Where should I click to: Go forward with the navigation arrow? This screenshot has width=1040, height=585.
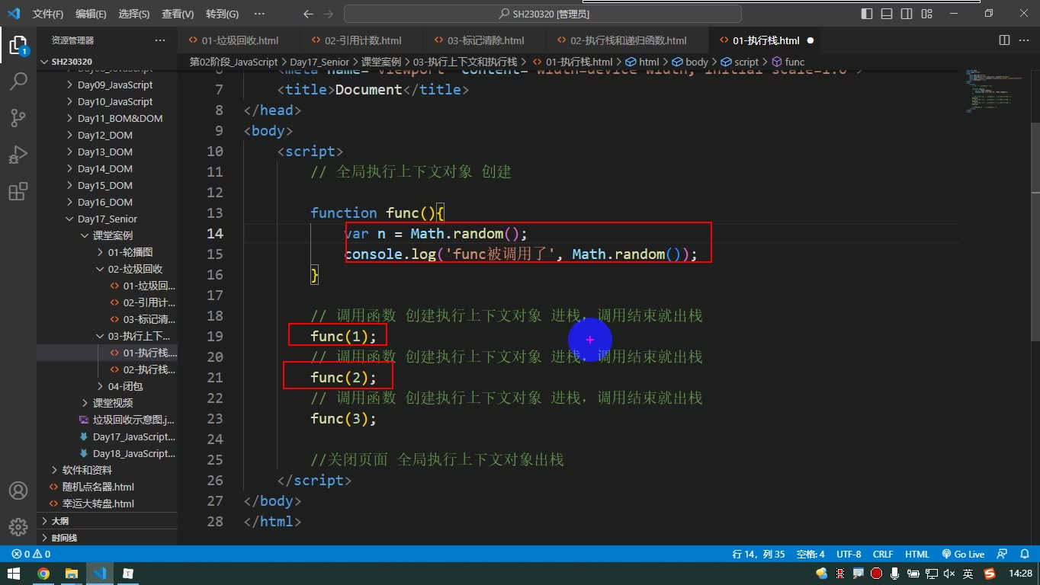328,14
